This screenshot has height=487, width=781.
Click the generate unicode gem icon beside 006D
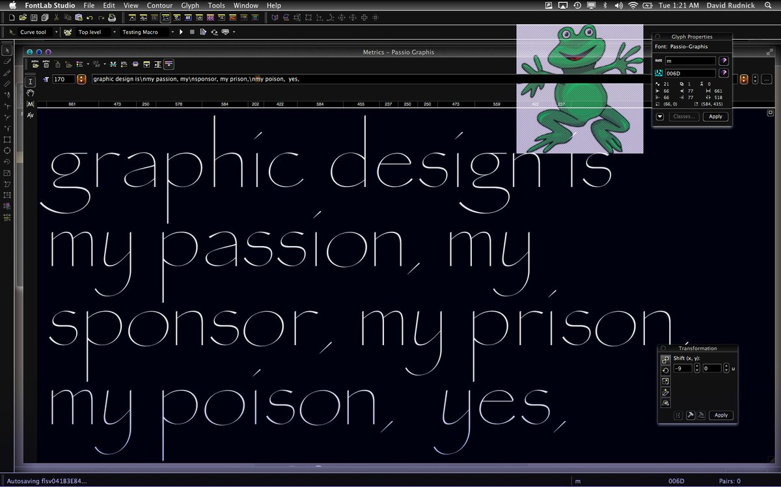pos(724,73)
